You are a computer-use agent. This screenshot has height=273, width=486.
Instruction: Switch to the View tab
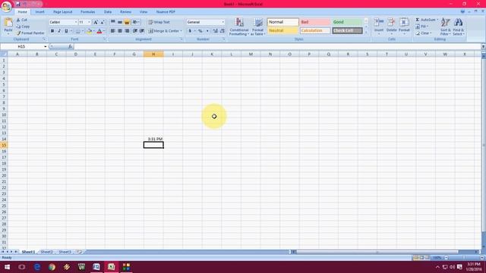[x=144, y=12]
